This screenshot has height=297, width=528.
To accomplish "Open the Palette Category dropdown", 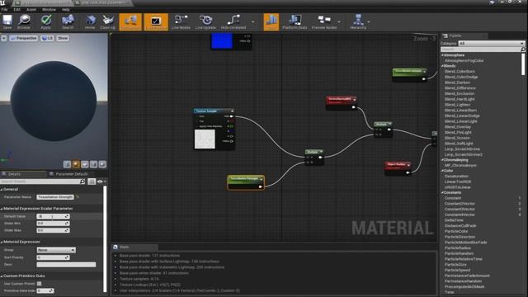I will click(491, 44).
